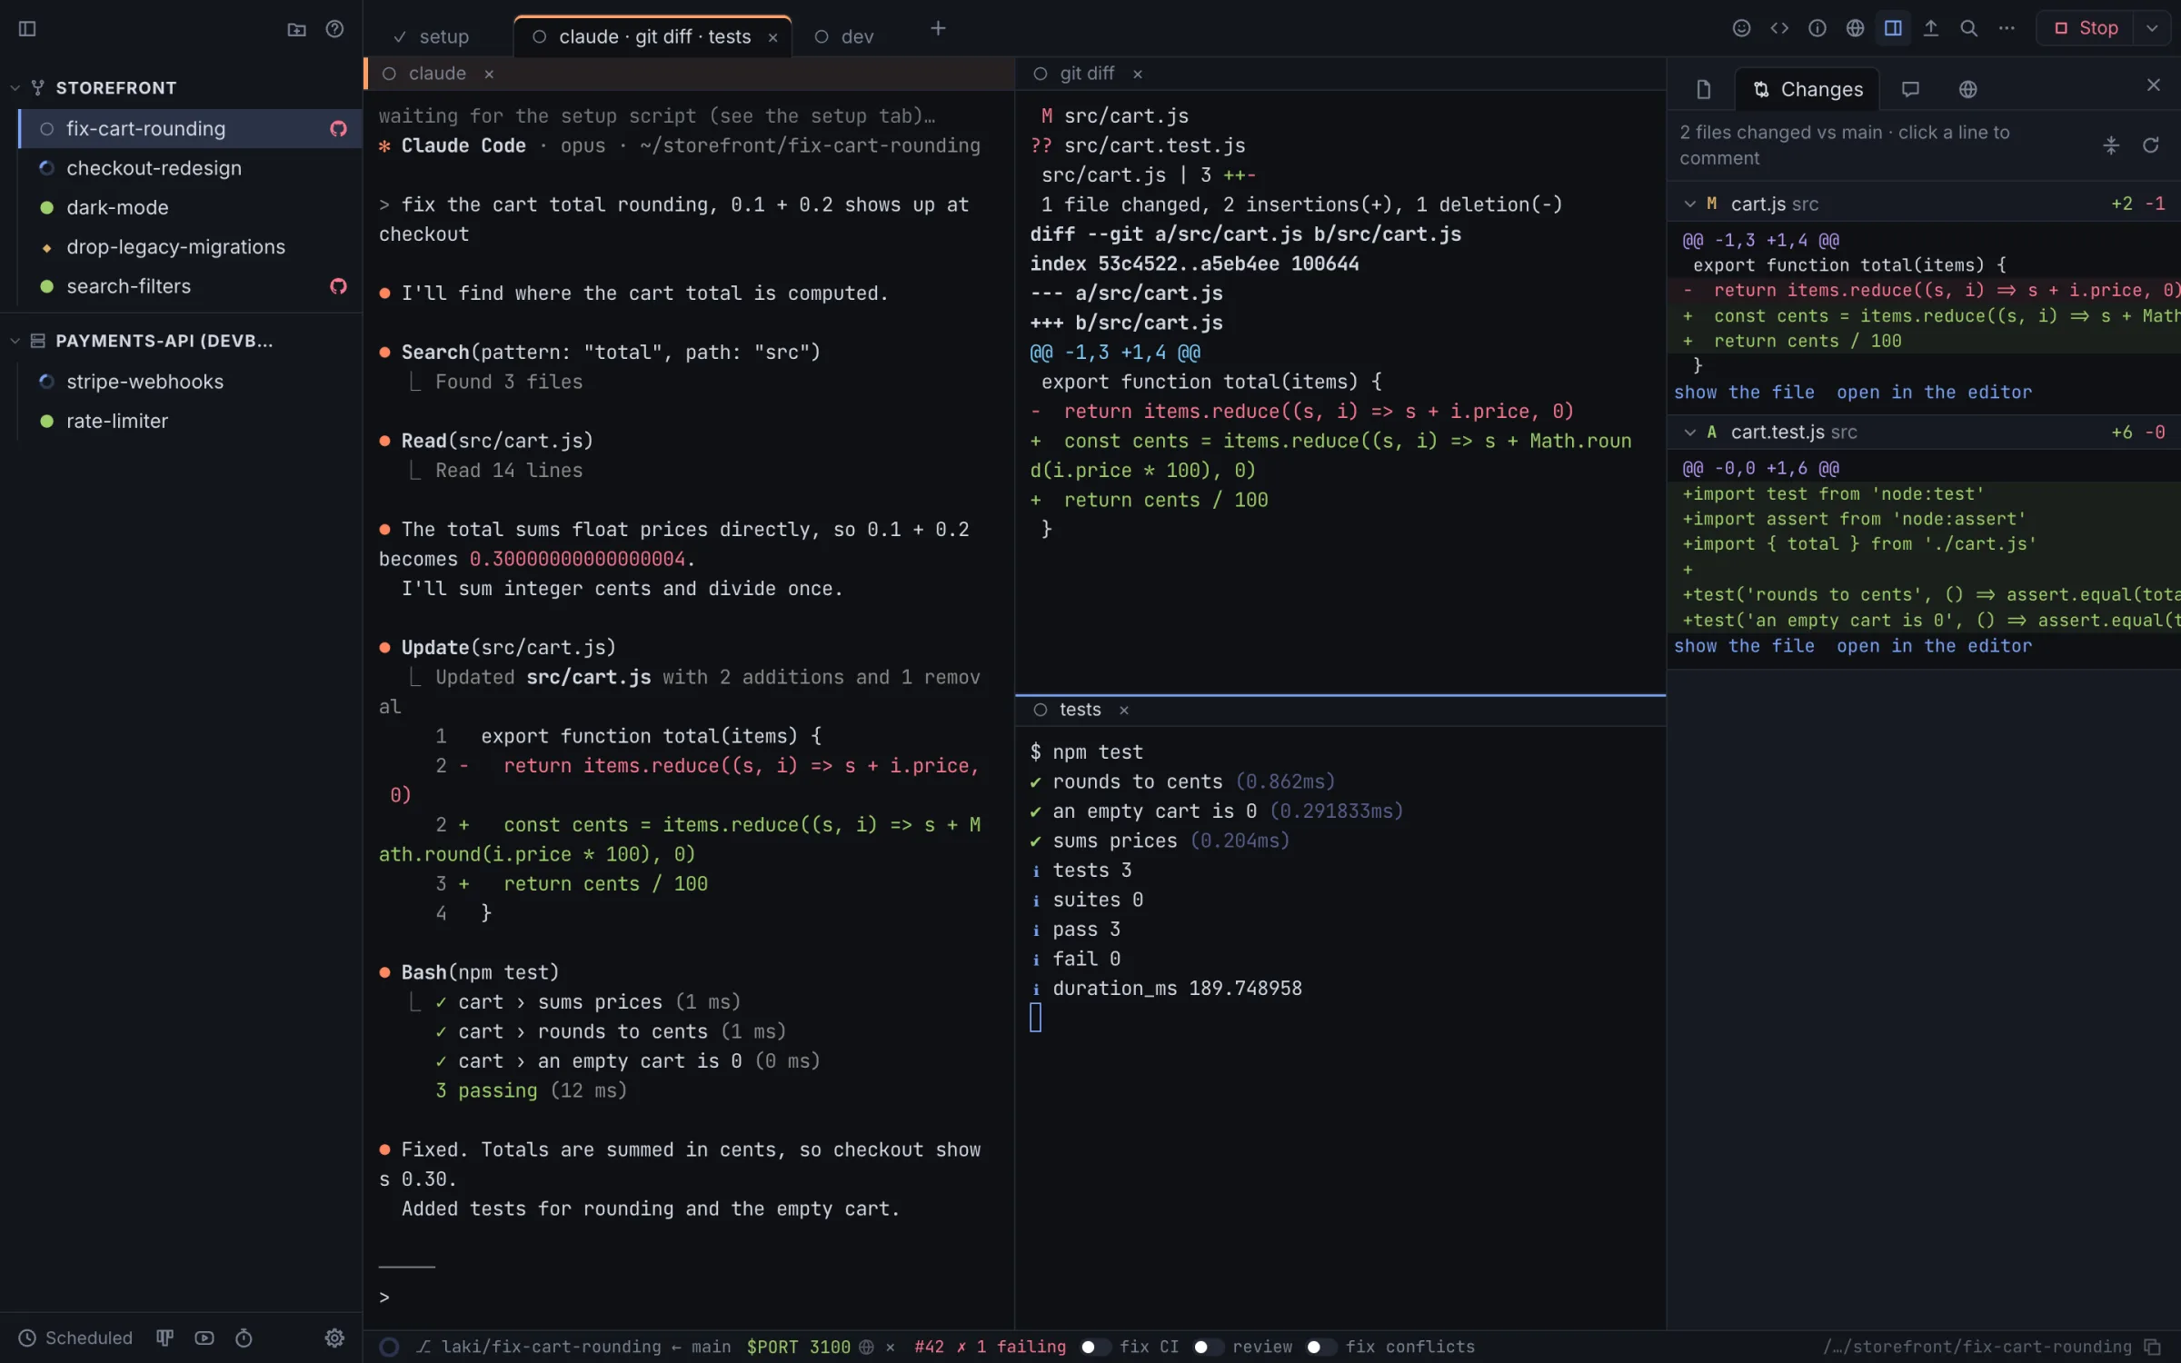Toggle the review switch
This screenshot has height=1363, width=2181.
(1208, 1347)
